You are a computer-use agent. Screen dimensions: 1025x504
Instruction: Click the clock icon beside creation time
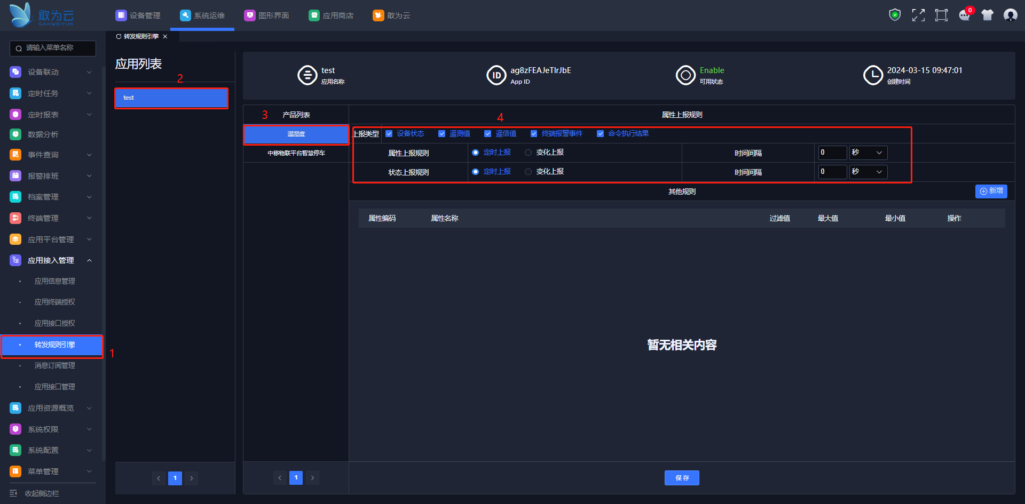[x=873, y=75]
